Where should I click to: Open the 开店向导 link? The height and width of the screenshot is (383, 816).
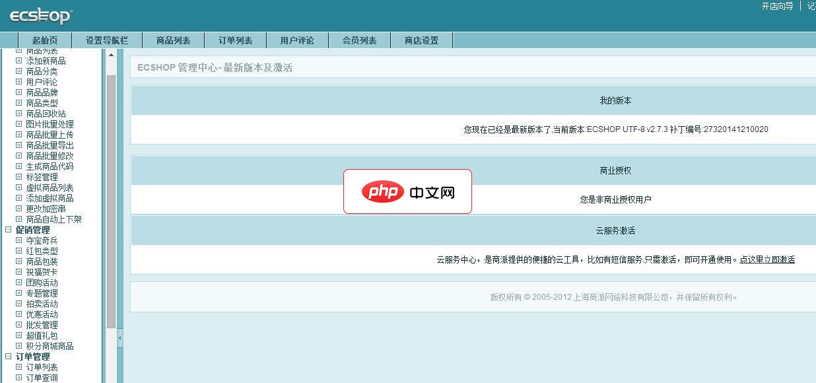(x=776, y=7)
